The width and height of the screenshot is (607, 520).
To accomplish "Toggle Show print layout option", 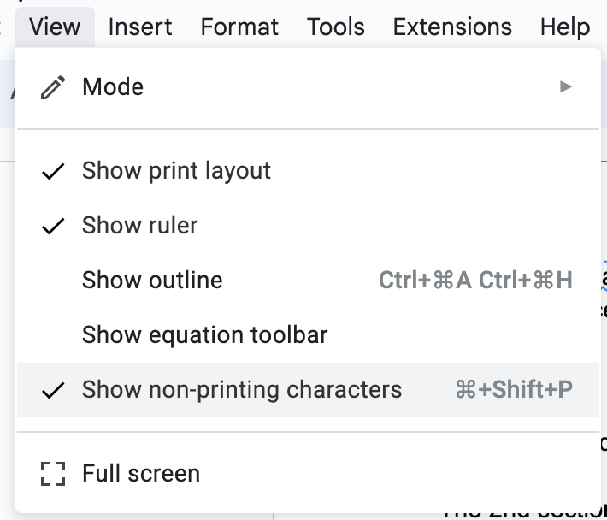I will [x=308, y=171].
